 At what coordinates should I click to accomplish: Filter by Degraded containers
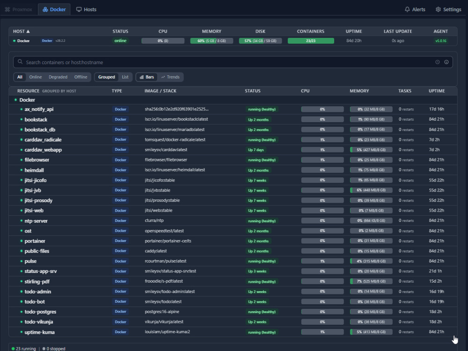click(58, 77)
